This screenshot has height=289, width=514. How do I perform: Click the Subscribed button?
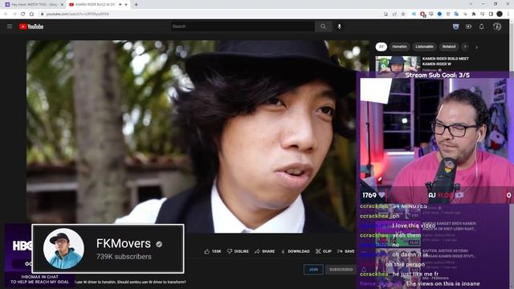click(x=341, y=270)
